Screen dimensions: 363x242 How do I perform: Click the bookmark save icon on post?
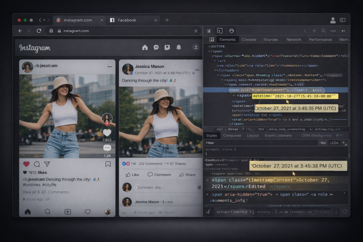coord(108,164)
